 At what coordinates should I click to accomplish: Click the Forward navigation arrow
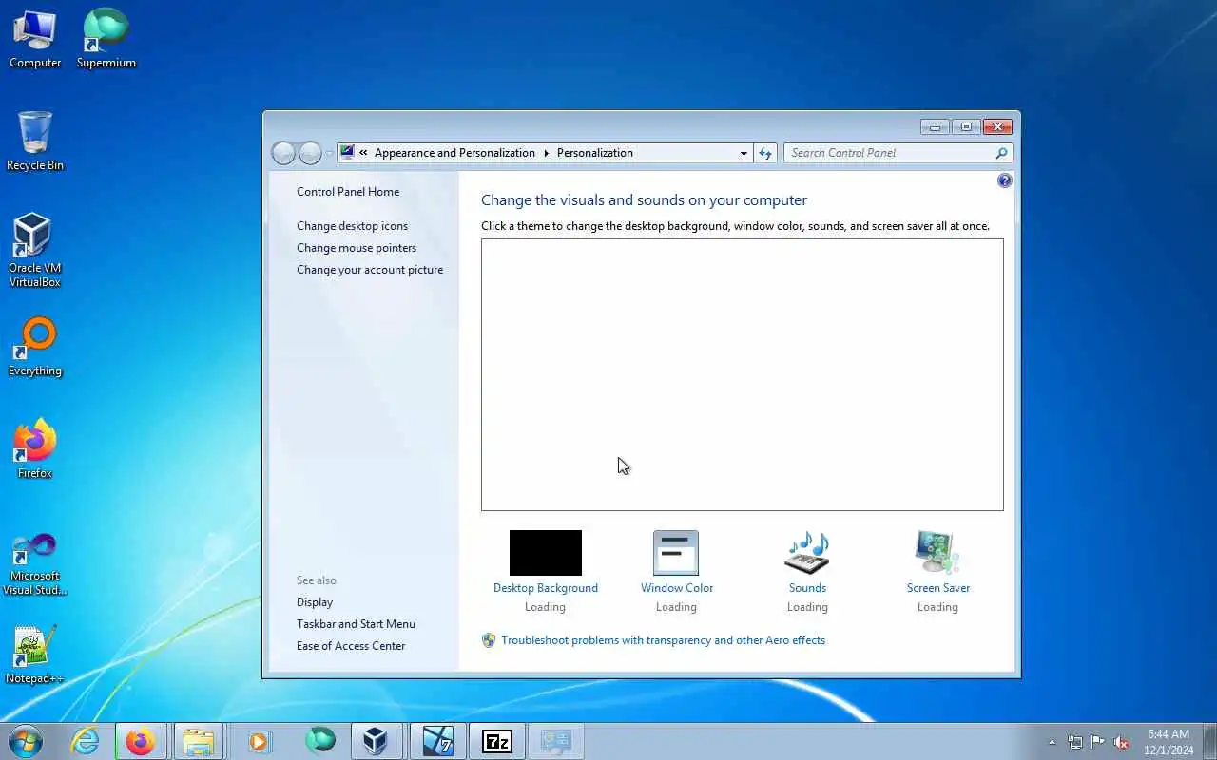coord(310,153)
